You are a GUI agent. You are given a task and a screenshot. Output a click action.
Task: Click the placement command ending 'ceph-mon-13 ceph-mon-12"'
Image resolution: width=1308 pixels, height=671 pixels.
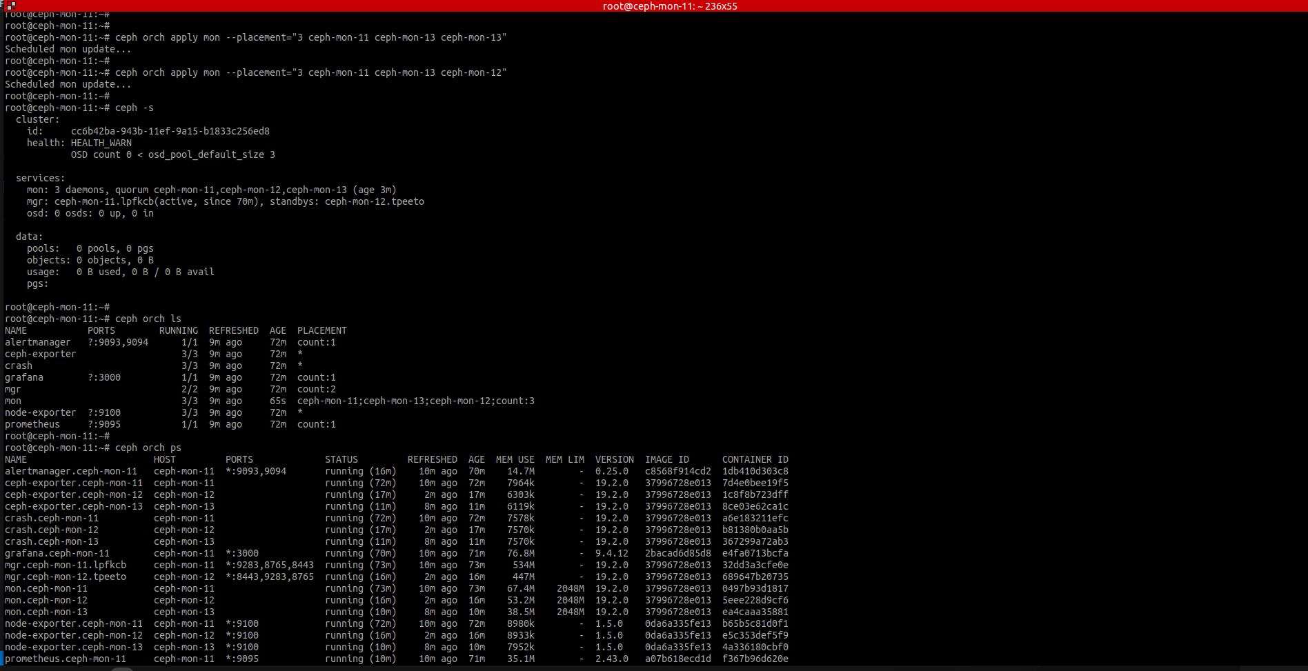(x=311, y=72)
